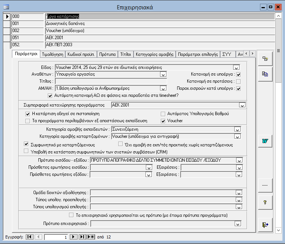
Task: Expand the Είδος dropdown
Action: (x=236, y=67)
